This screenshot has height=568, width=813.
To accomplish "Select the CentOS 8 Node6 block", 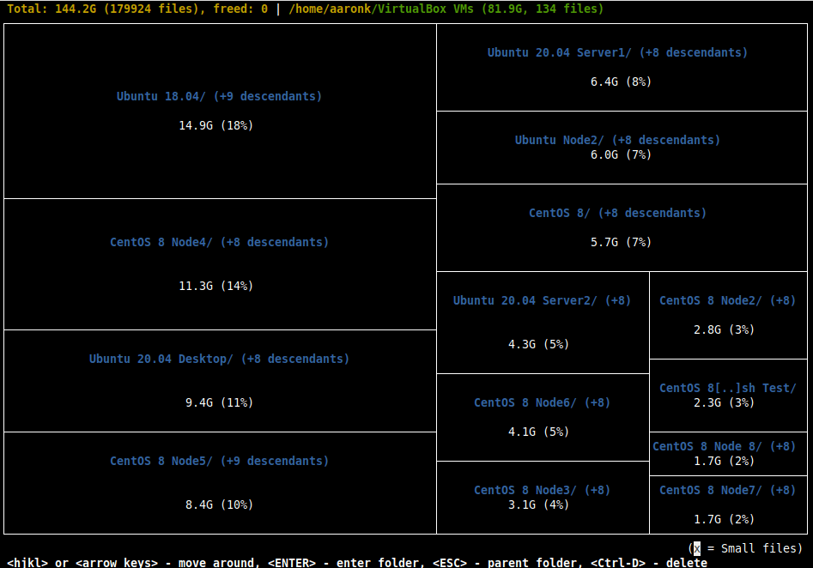I will tap(542, 417).
